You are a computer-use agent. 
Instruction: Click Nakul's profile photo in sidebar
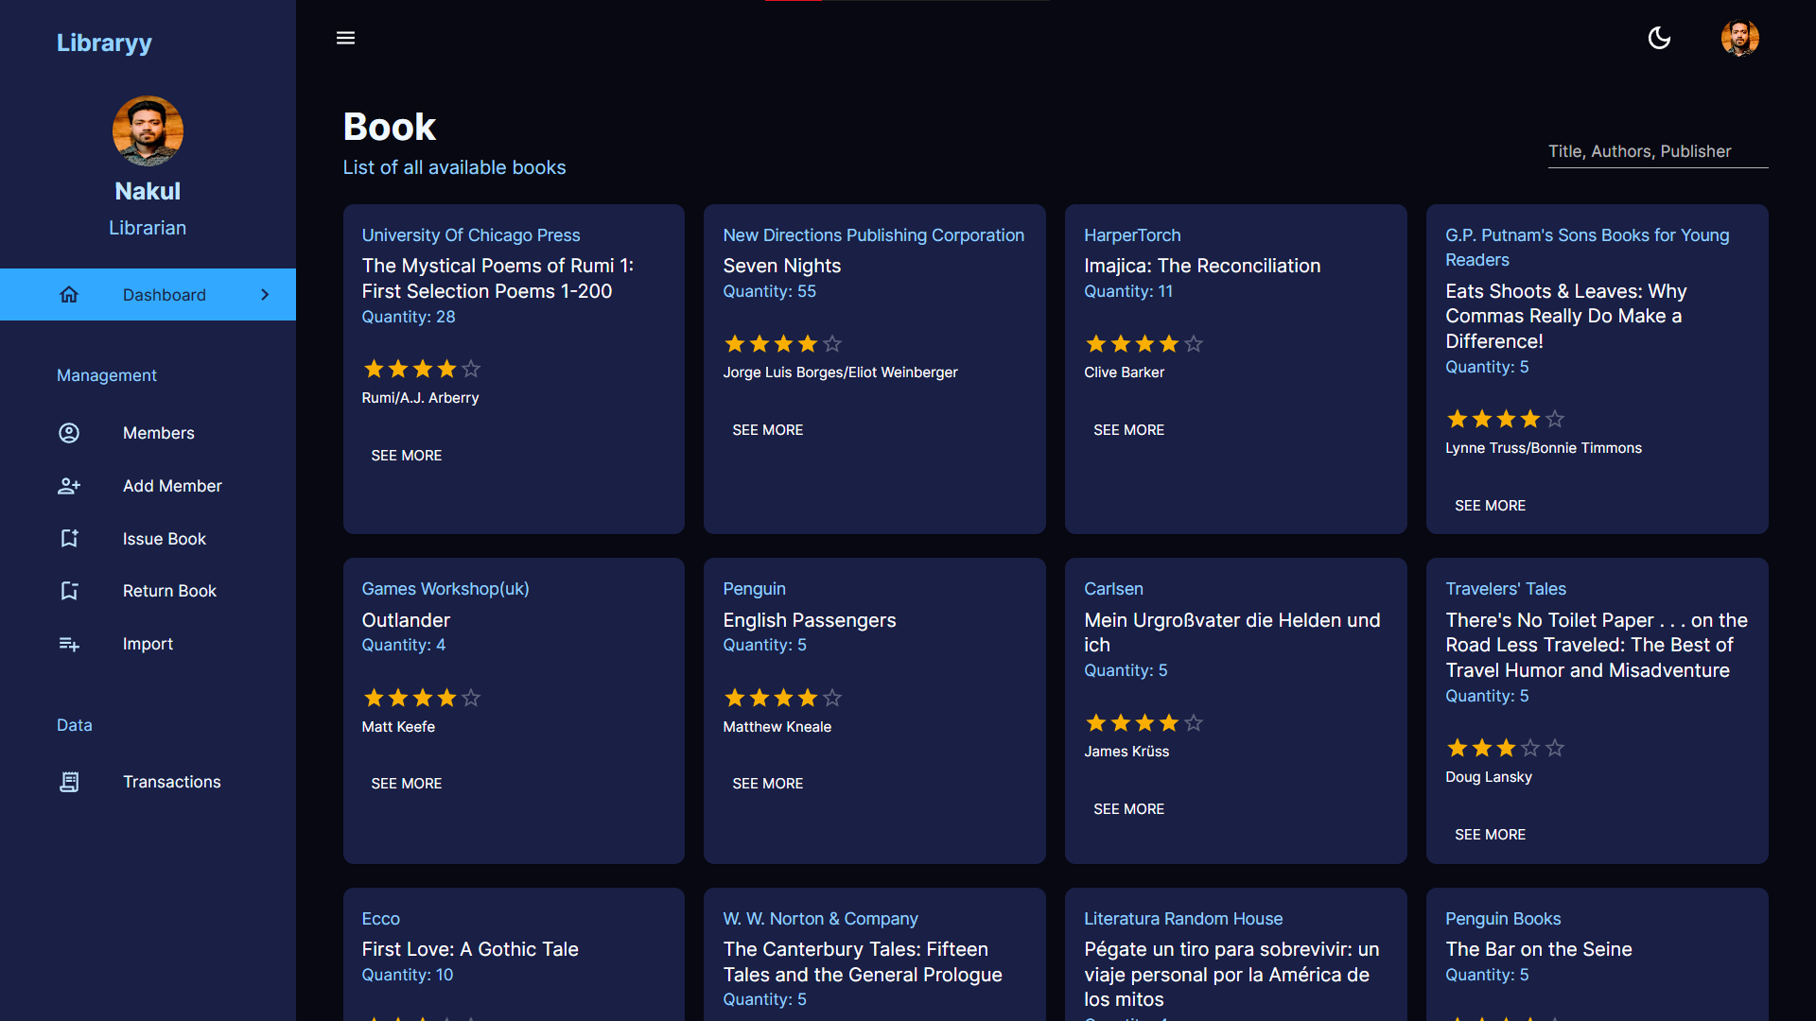pos(148,130)
